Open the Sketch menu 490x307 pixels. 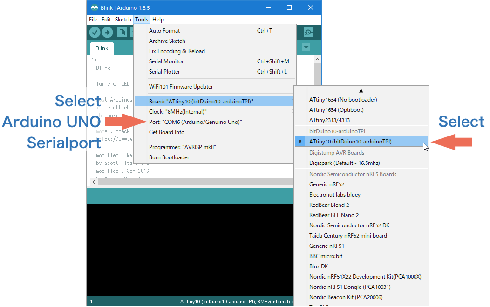click(x=123, y=20)
